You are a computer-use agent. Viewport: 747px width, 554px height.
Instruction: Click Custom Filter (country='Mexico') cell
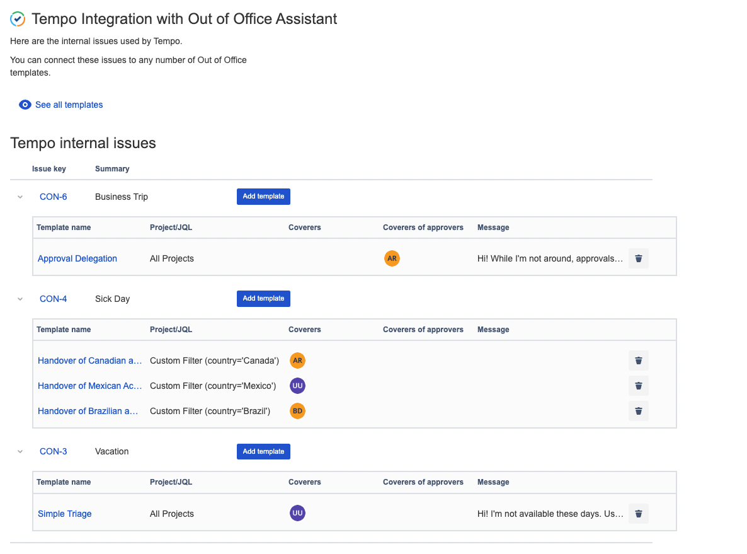(213, 386)
